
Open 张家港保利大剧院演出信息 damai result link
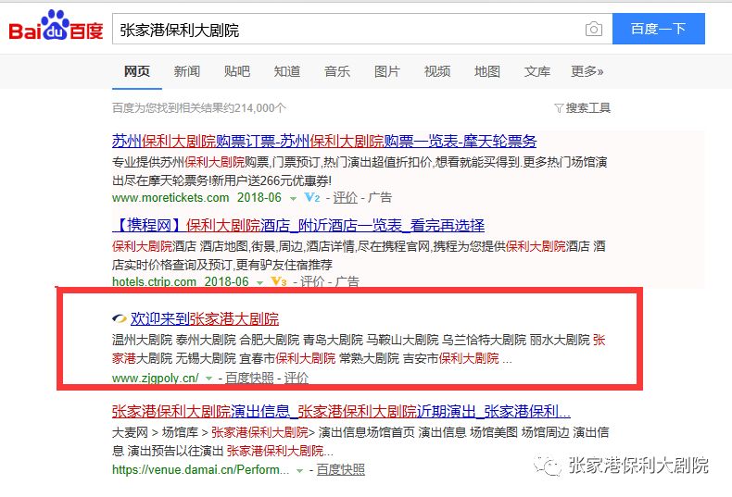coord(341,411)
